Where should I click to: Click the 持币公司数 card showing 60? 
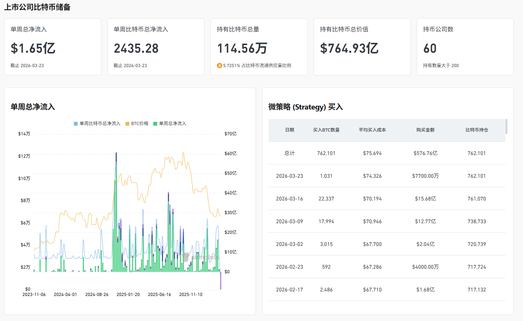click(465, 47)
